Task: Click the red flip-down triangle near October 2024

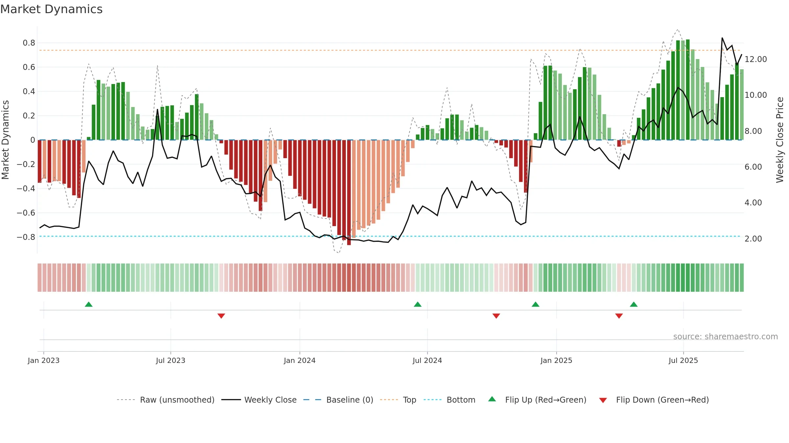Action: pyautogui.click(x=496, y=316)
